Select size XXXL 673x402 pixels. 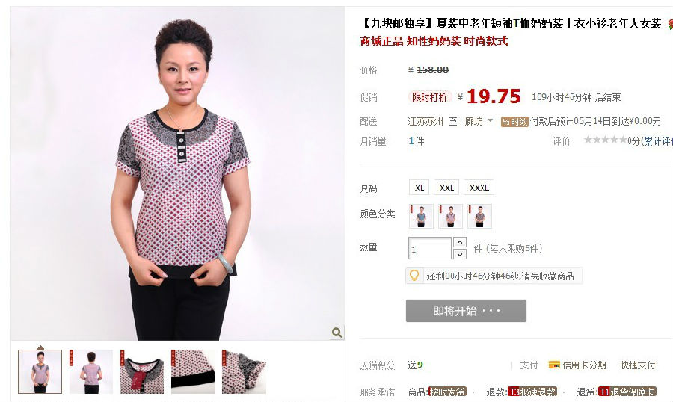pos(479,188)
